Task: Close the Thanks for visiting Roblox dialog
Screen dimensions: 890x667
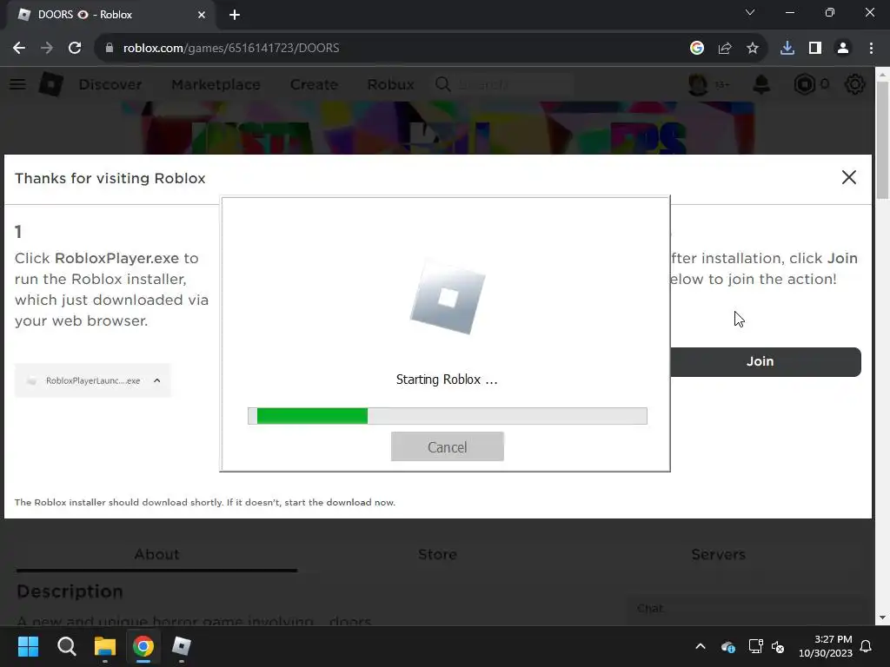Action: pyautogui.click(x=848, y=177)
